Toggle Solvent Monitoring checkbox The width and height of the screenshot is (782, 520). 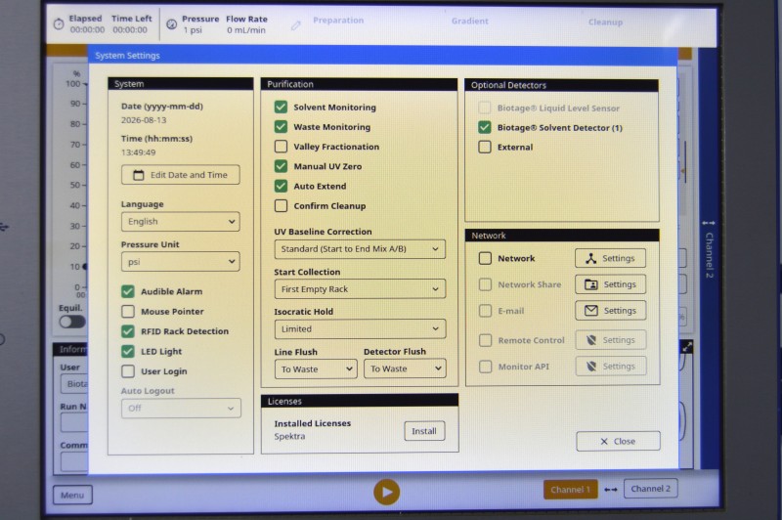pyautogui.click(x=281, y=107)
